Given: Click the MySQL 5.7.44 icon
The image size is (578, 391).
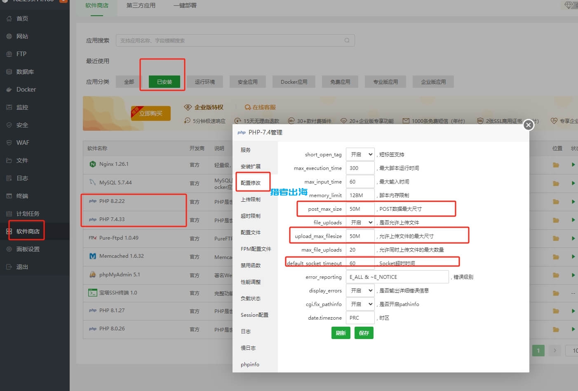Looking at the screenshot, I should point(93,182).
